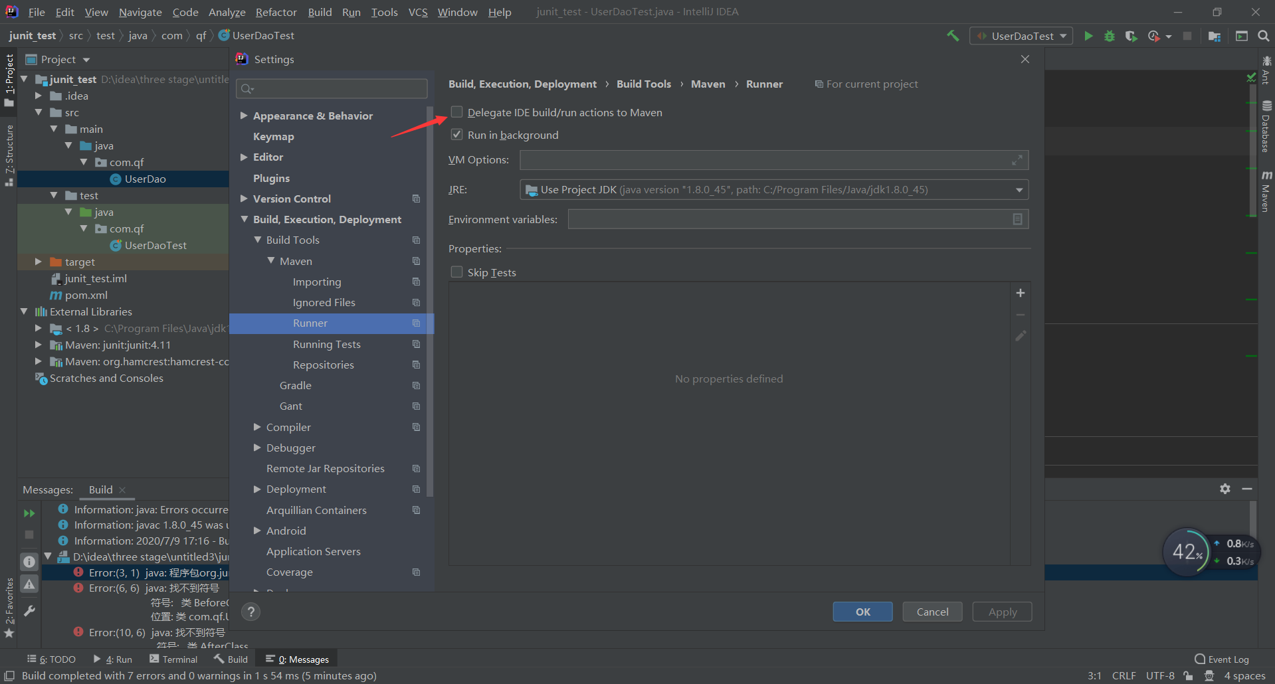Open the JRE project JDK dropdown

tap(774, 190)
